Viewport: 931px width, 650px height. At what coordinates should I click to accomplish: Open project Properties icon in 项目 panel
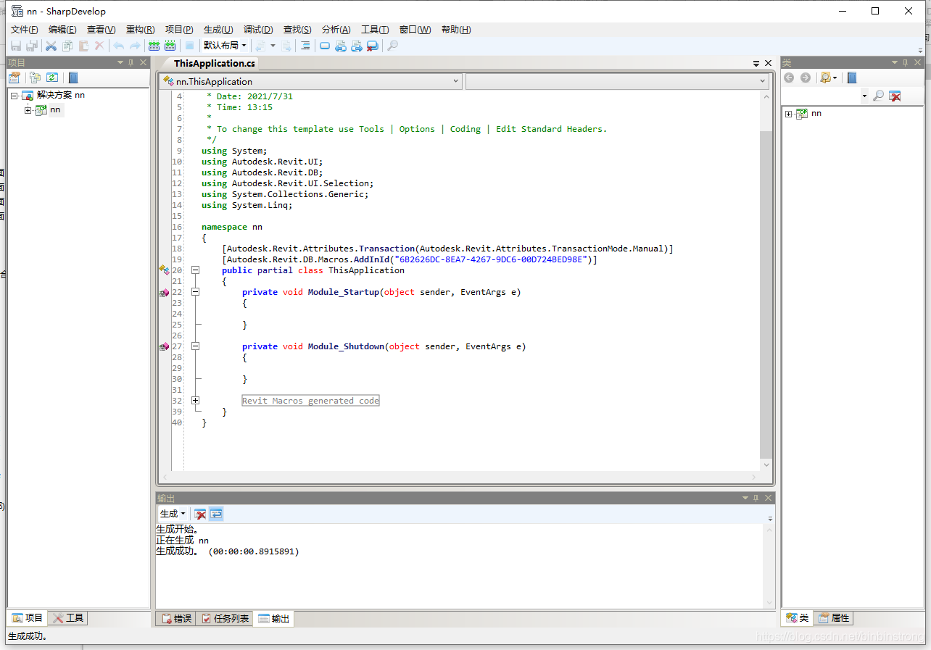[15, 78]
